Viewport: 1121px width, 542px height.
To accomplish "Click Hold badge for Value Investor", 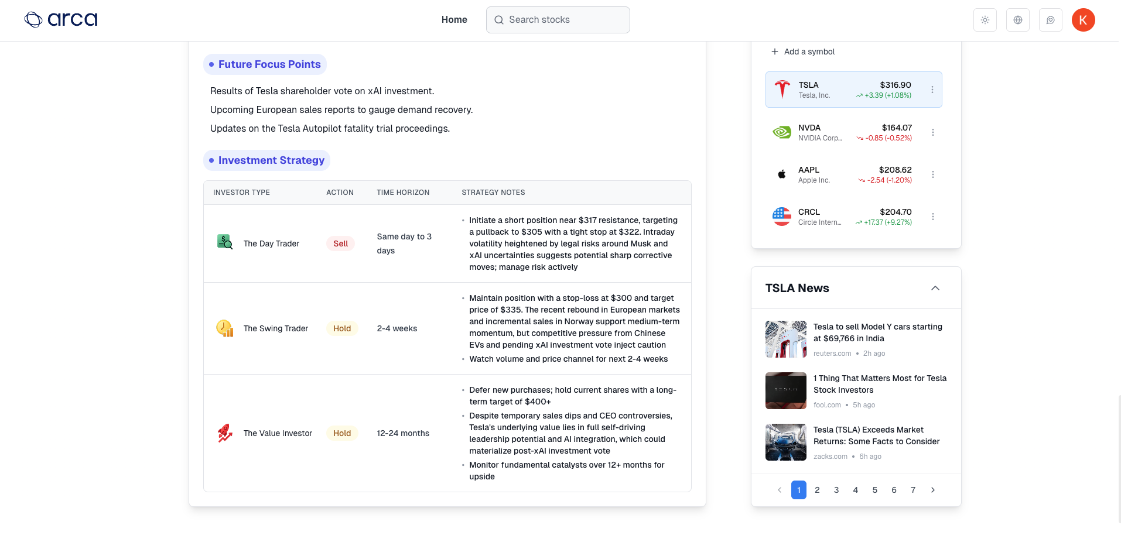I will tap(342, 433).
